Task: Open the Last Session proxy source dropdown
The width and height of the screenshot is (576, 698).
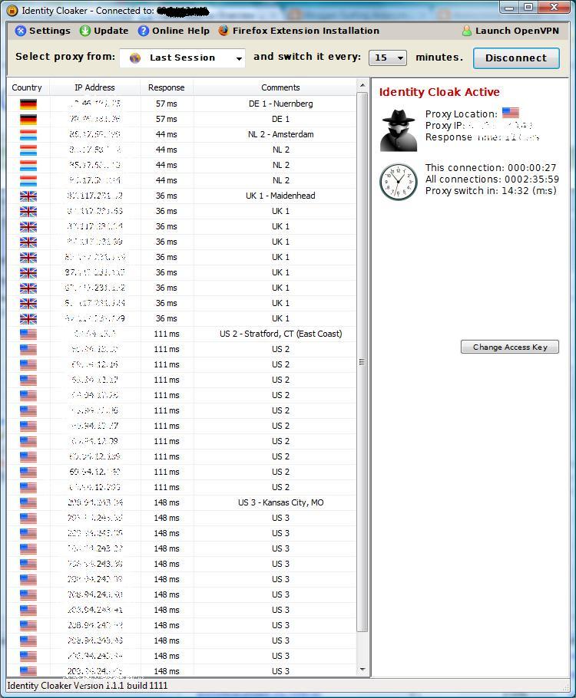Action: pos(183,58)
